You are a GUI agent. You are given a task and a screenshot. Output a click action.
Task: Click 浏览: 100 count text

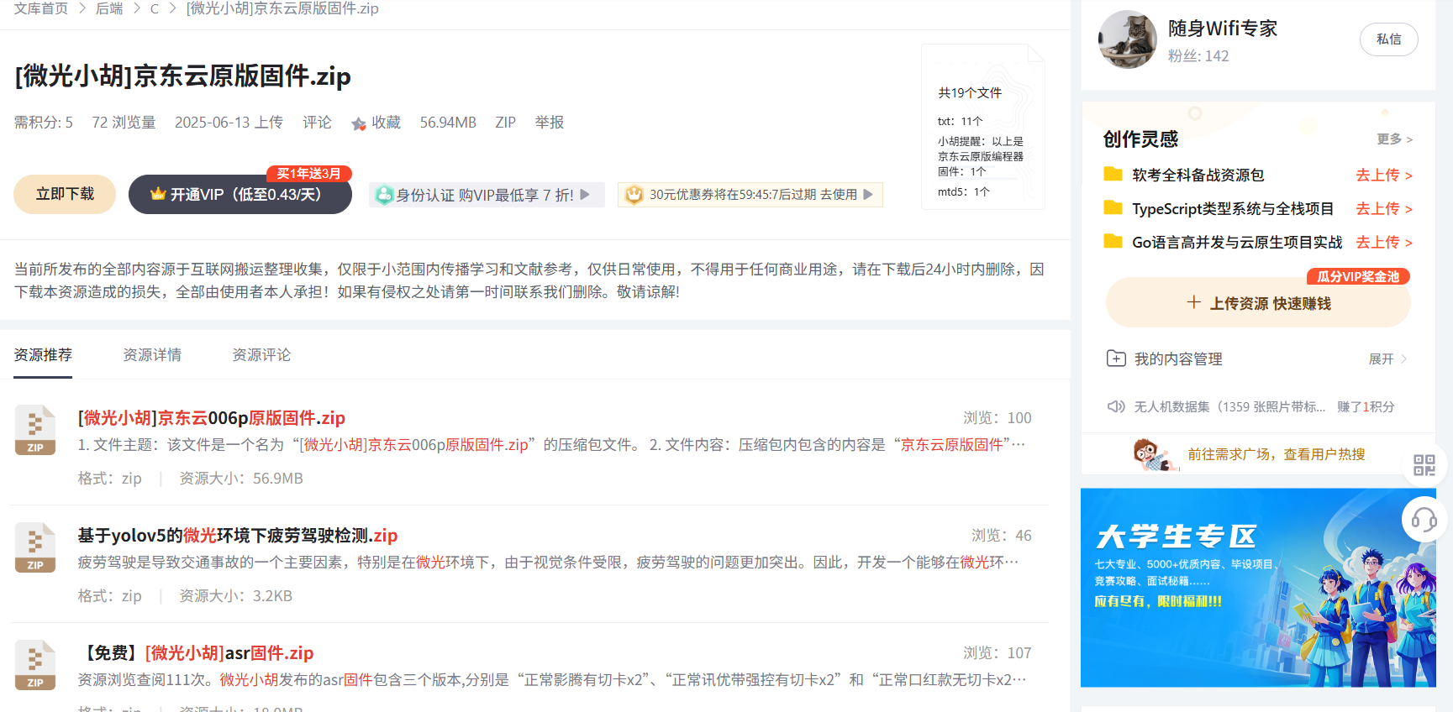(x=998, y=418)
